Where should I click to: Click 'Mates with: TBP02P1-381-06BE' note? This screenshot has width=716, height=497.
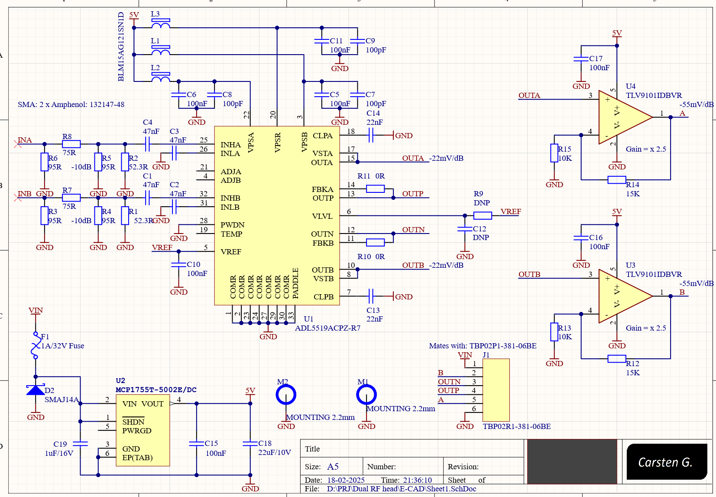483,346
